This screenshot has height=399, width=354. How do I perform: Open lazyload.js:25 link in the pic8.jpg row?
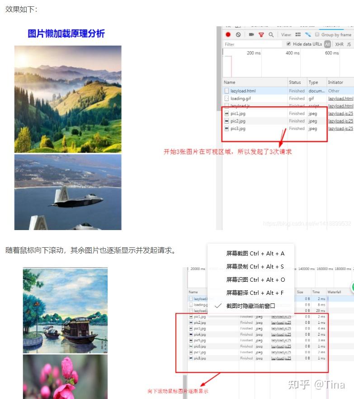[x=281, y=358]
